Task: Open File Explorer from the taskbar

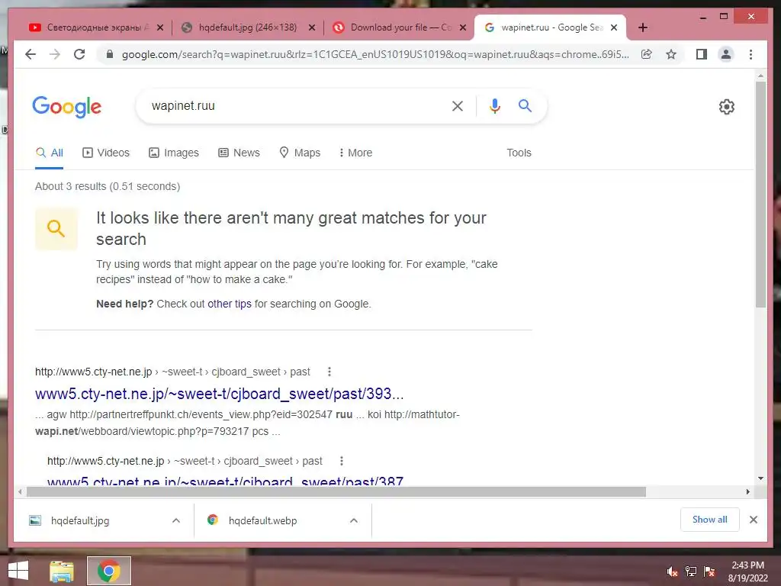Action: click(x=61, y=571)
